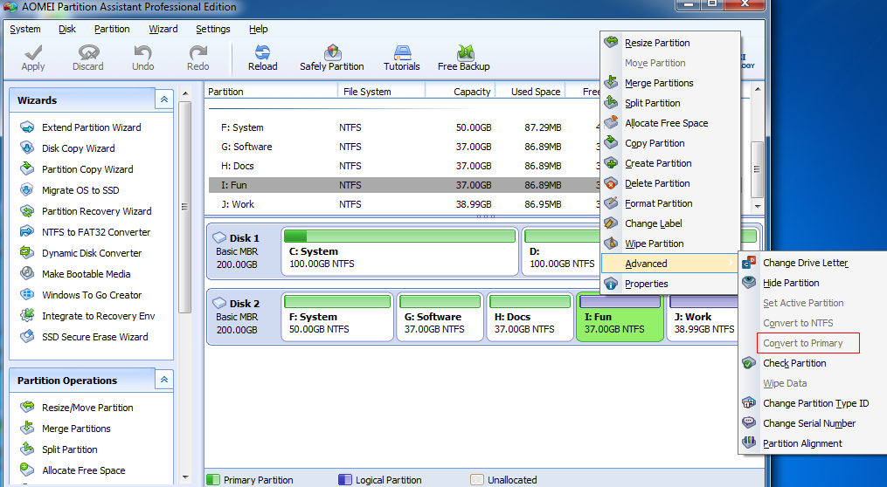Open the Settings menu
The height and width of the screenshot is (487, 887).
pyautogui.click(x=212, y=29)
